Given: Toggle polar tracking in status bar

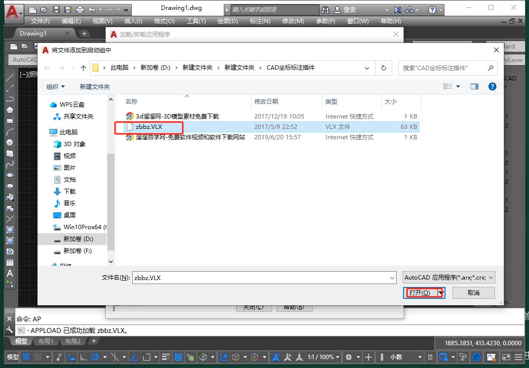Looking at the screenshot, I should click(x=95, y=357).
